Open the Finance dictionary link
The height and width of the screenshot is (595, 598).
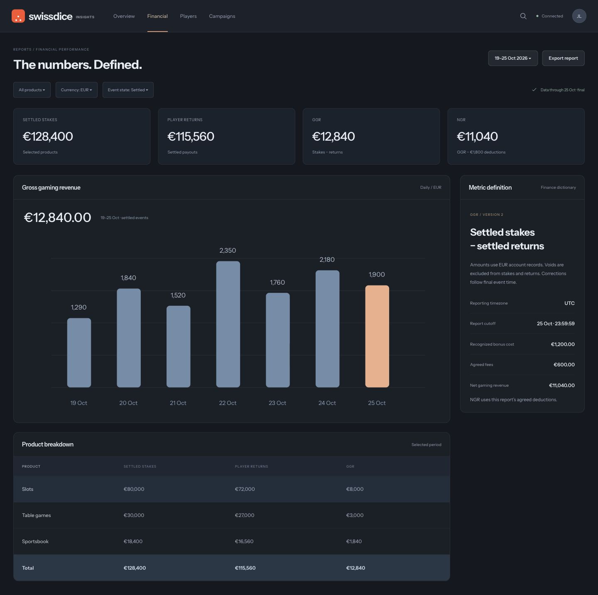point(558,188)
